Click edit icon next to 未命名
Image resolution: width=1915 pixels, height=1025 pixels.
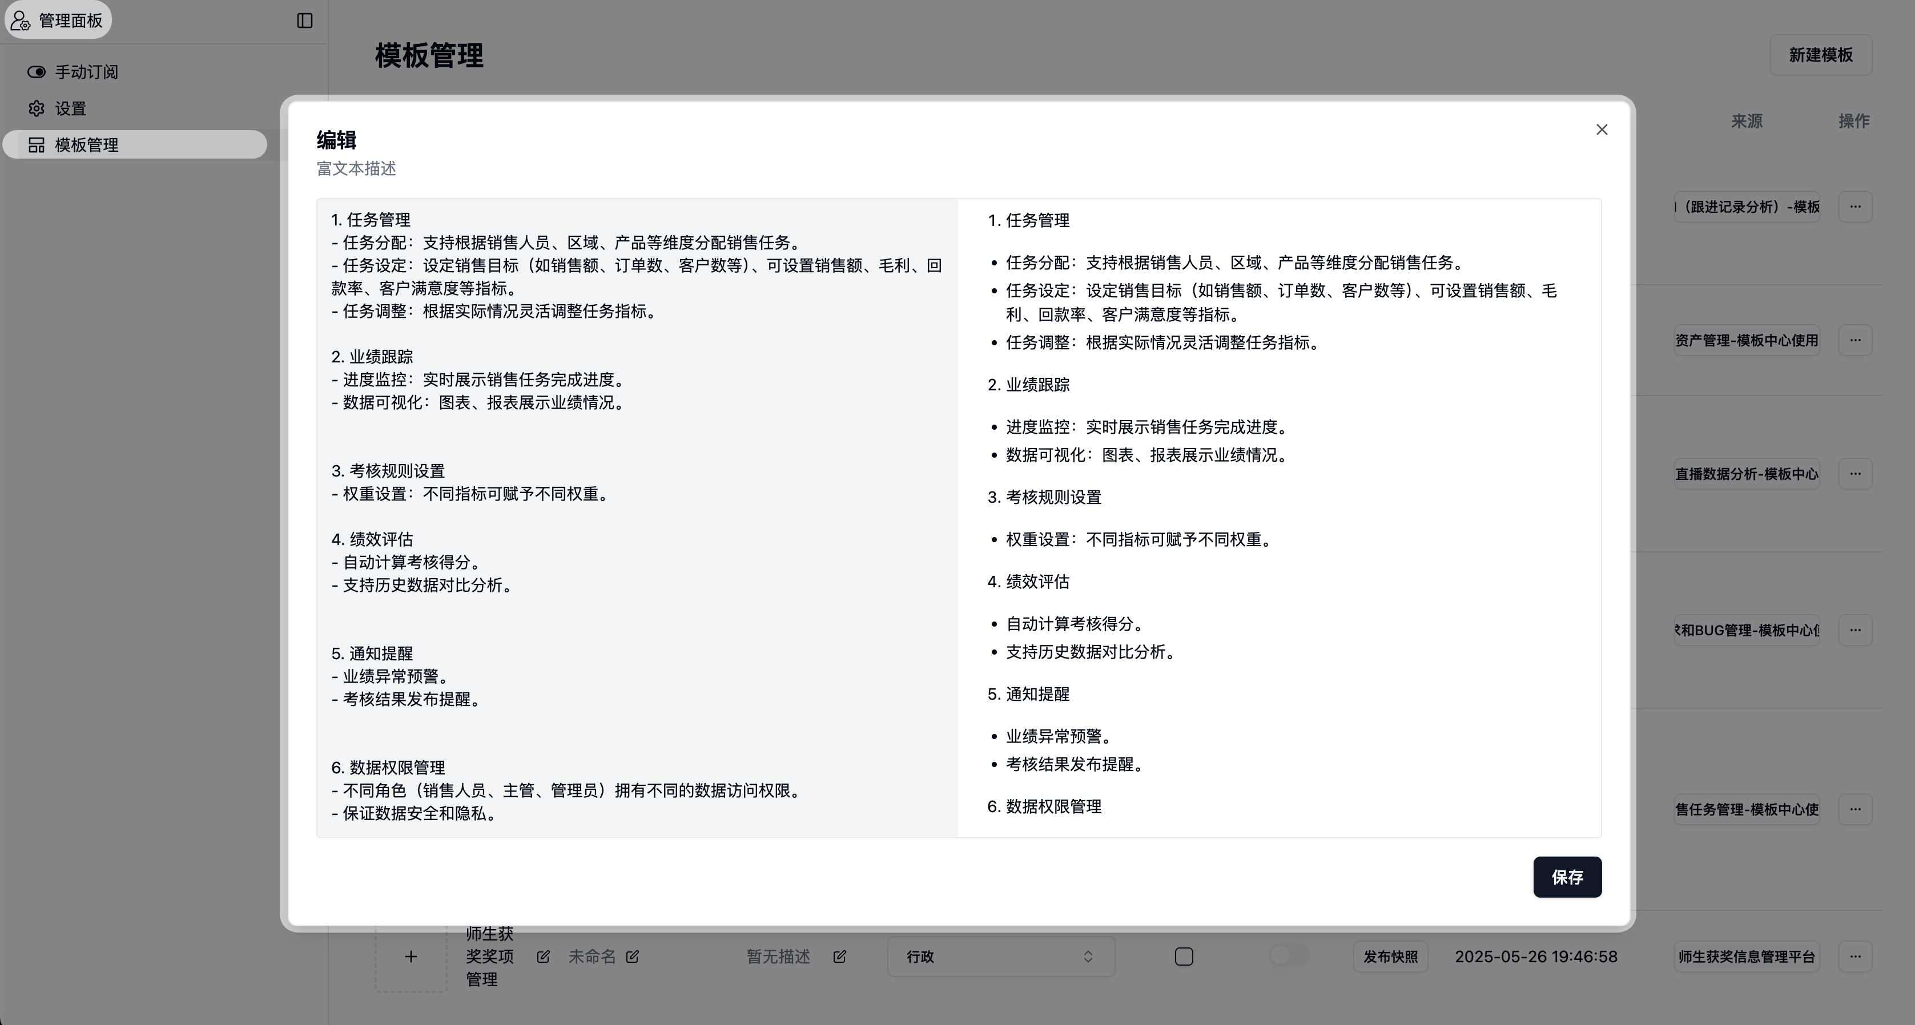pos(633,957)
